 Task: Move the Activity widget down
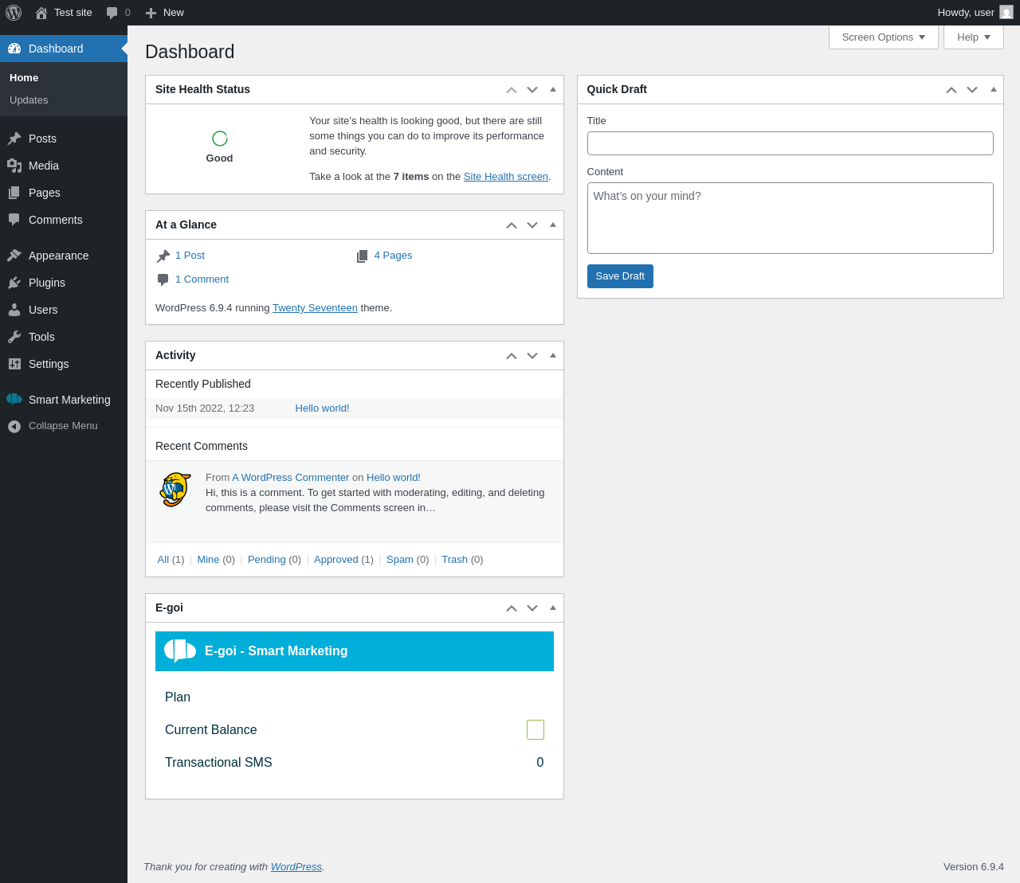point(532,356)
